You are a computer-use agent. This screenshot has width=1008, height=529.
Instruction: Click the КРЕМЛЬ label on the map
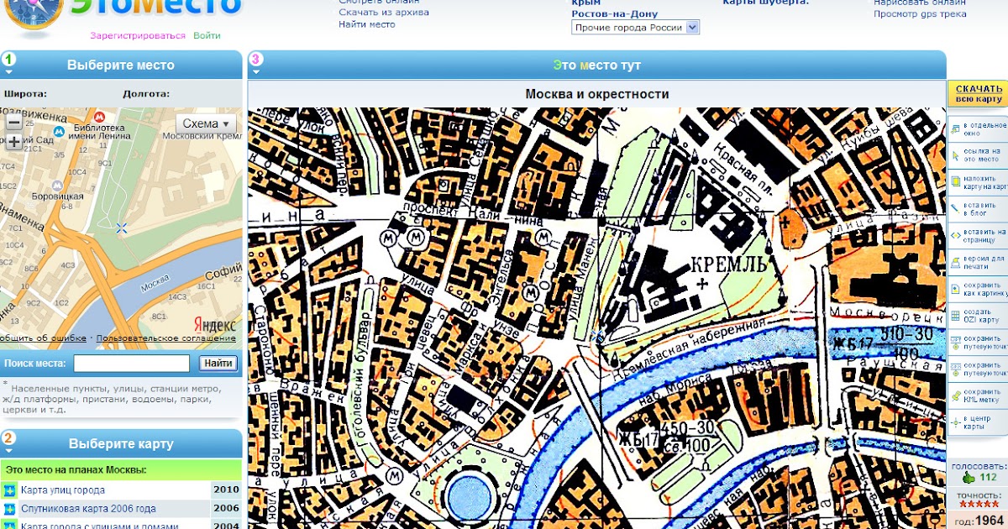(728, 264)
